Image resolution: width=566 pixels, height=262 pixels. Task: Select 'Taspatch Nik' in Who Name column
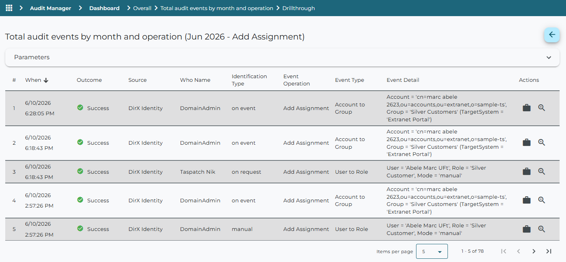tap(198, 172)
